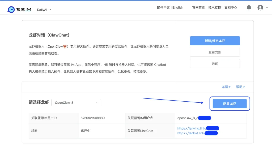This screenshot has height=149, width=272.
Task: Click the 关闭 button
Action: (215, 63)
